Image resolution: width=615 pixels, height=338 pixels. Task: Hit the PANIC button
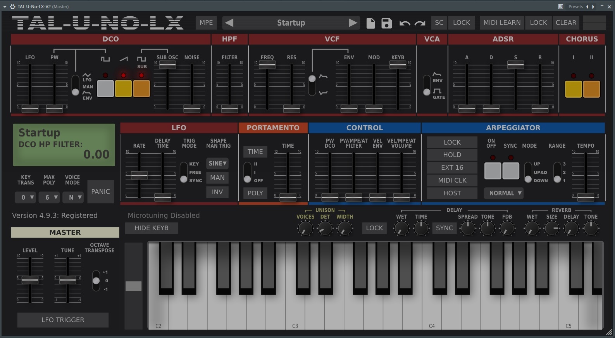pos(100,191)
